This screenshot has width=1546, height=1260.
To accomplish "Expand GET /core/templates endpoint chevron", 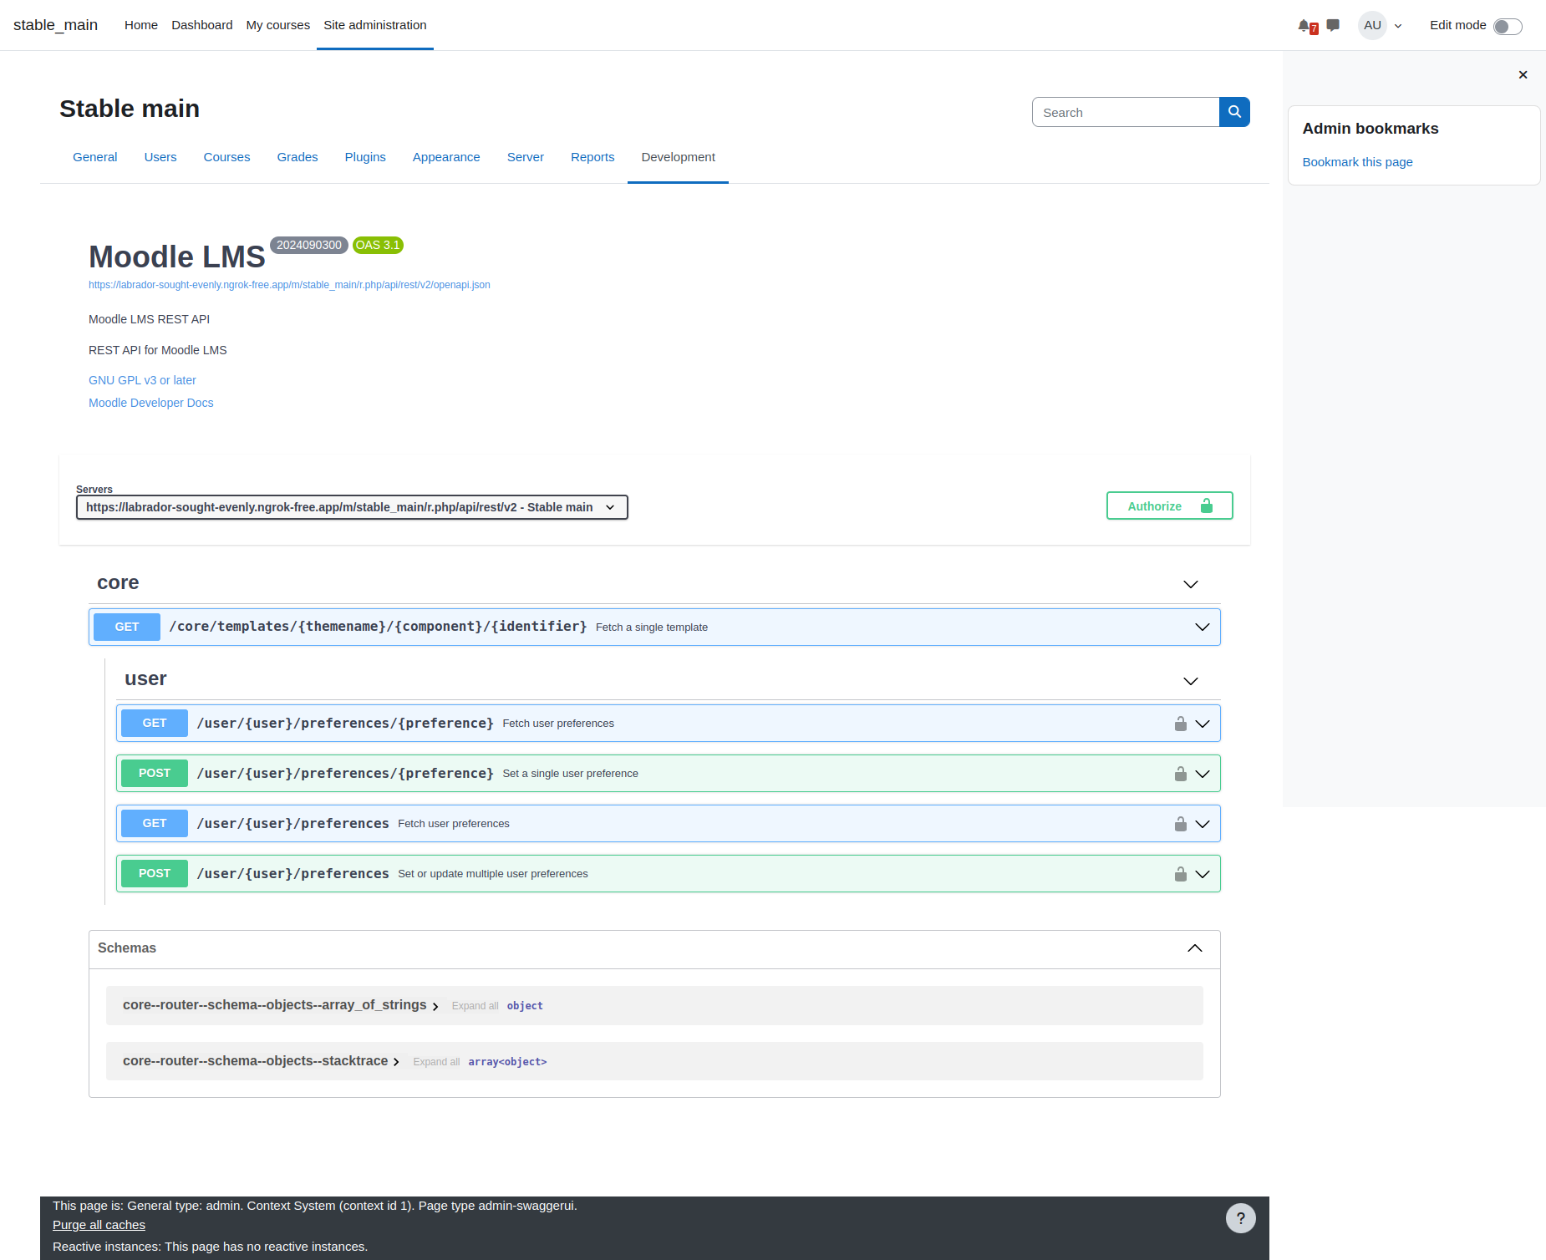I will click(1202, 627).
